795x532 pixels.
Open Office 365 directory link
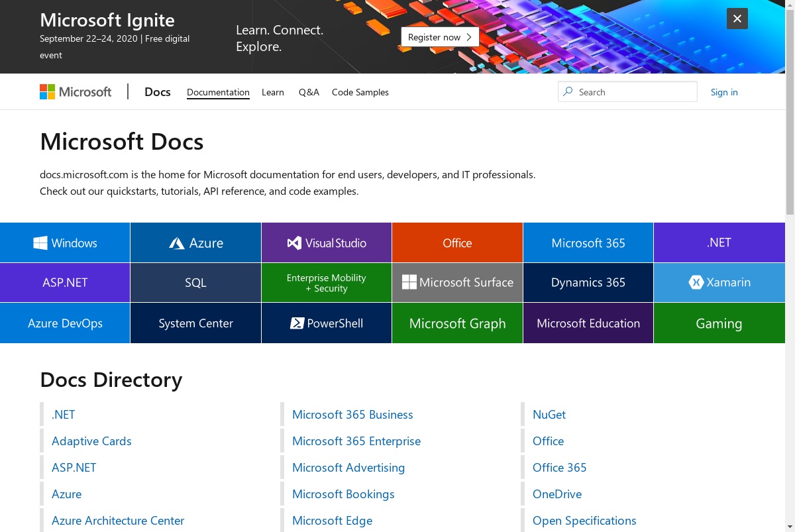click(x=560, y=468)
